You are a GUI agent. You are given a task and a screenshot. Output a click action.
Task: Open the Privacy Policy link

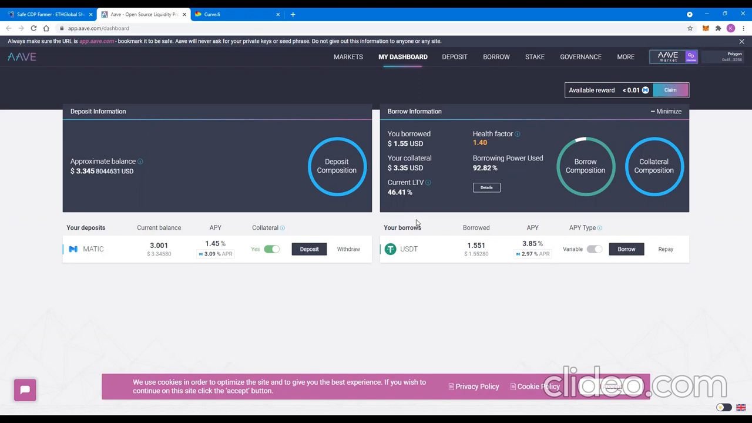(x=474, y=387)
